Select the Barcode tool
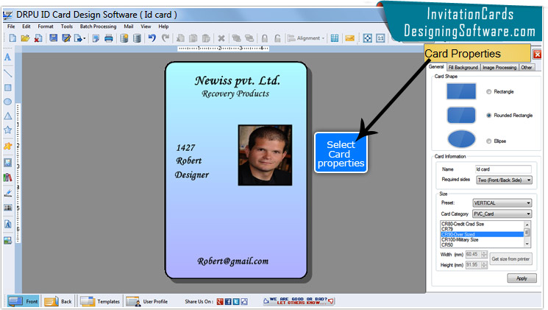Viewport: 548px width, 310px height. point(7,208)
